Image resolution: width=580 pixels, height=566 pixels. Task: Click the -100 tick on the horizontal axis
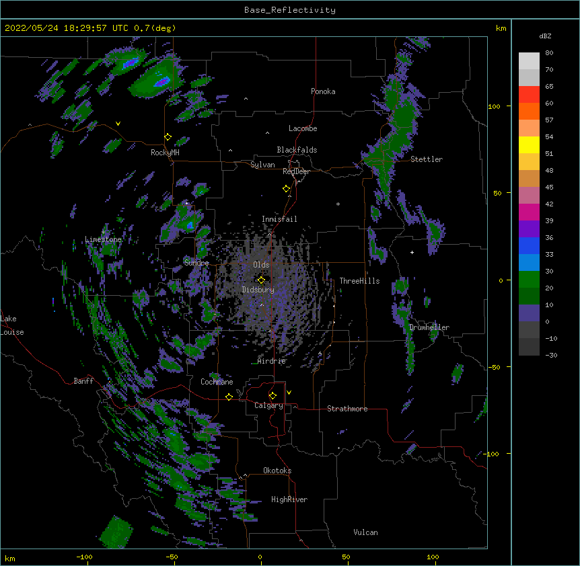tap(84, 557)
